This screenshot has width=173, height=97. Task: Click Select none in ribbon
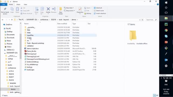click(99, 11)
